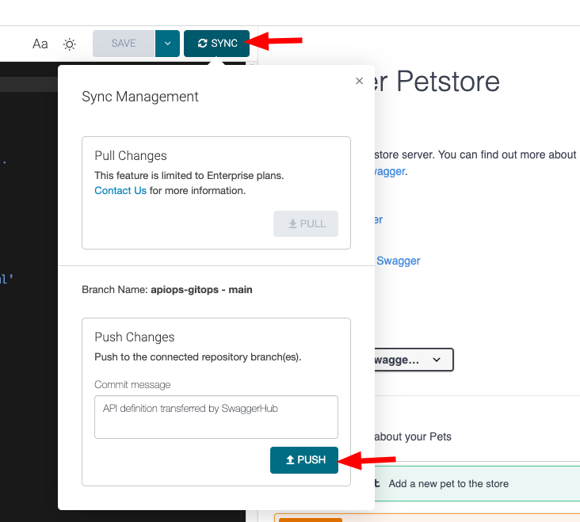Click the Aa font size icon

tap(40, 44)
